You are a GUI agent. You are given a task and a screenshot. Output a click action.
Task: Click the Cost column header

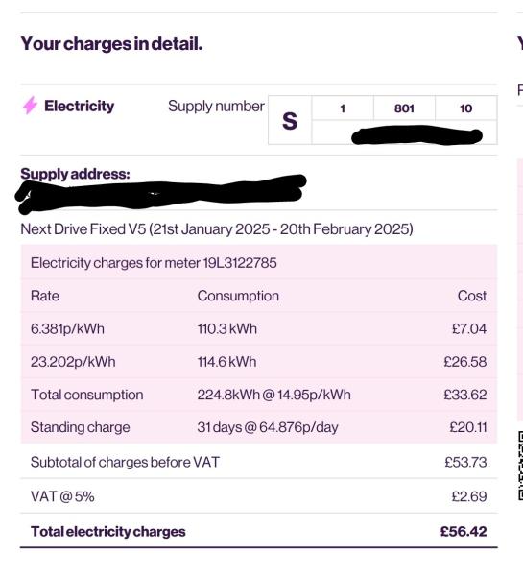point(472,296)
